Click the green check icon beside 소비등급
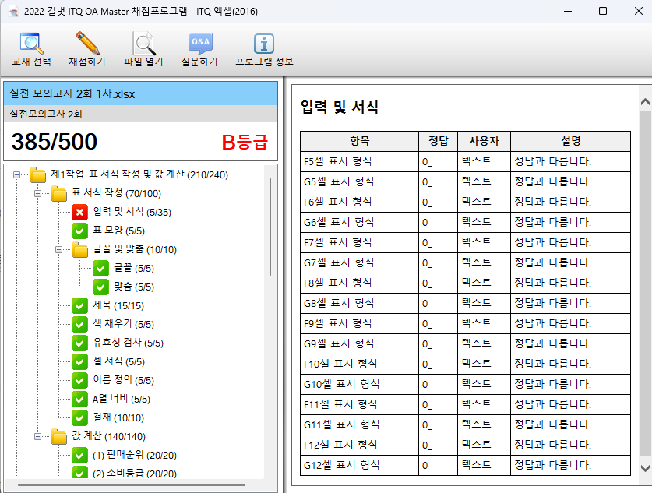652x493 pixels. click(79, 472)
